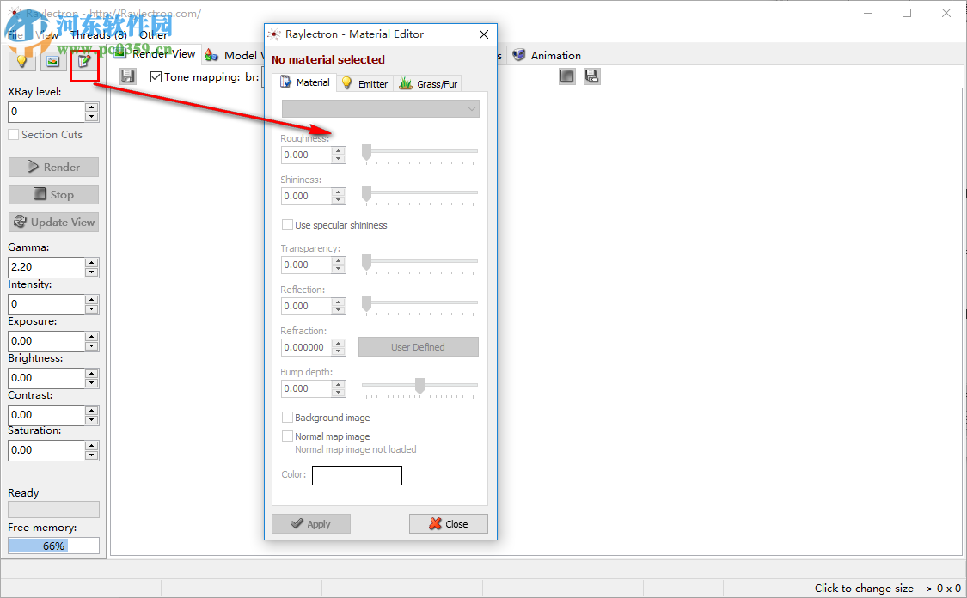The image size is (967, 598).
Task: Click the highlighted Material Editor icon
Action: [83, 63]
